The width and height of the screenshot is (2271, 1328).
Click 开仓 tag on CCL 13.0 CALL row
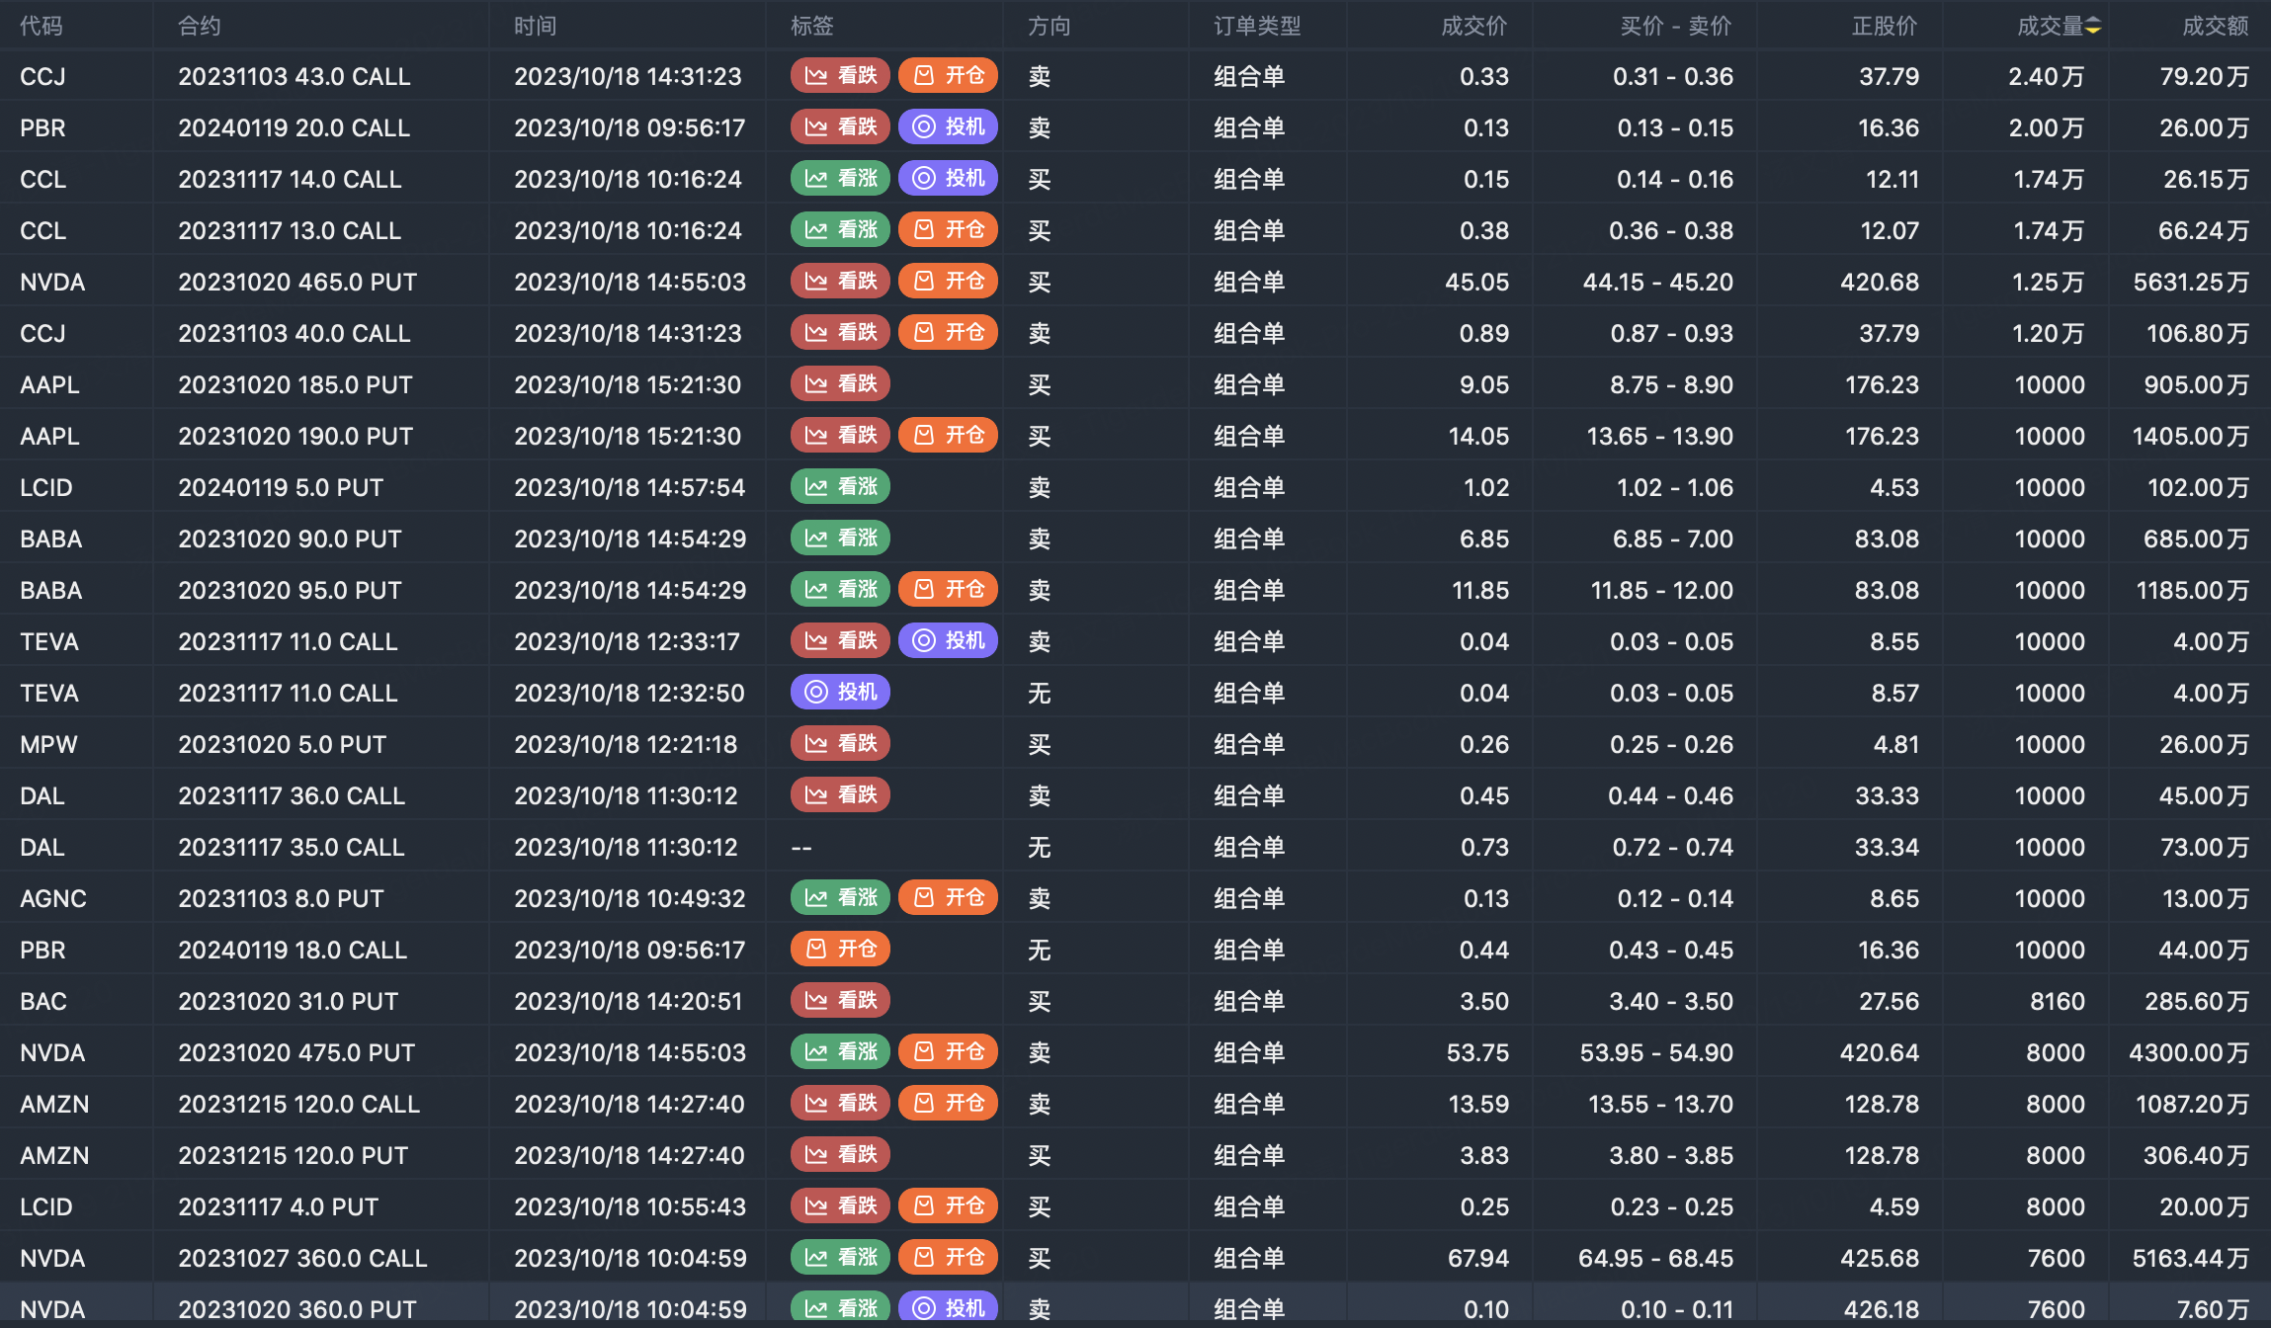[x=949, y=230]
